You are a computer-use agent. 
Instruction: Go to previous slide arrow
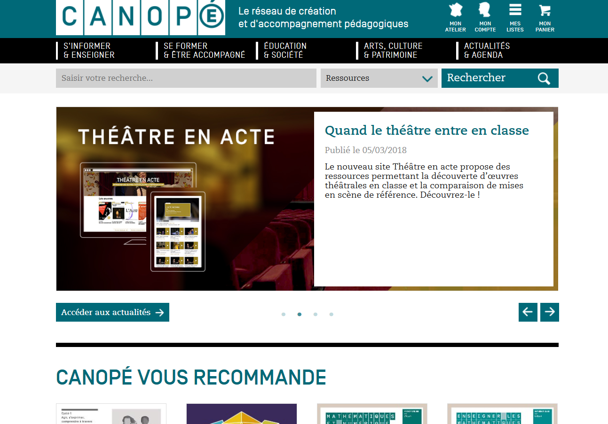tap(528, 312)
